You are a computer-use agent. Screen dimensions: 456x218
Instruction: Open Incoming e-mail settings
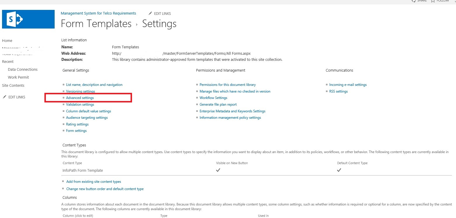coord(348,84)
